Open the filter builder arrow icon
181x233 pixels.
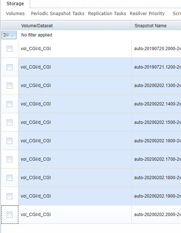click(x=9, y=35)
